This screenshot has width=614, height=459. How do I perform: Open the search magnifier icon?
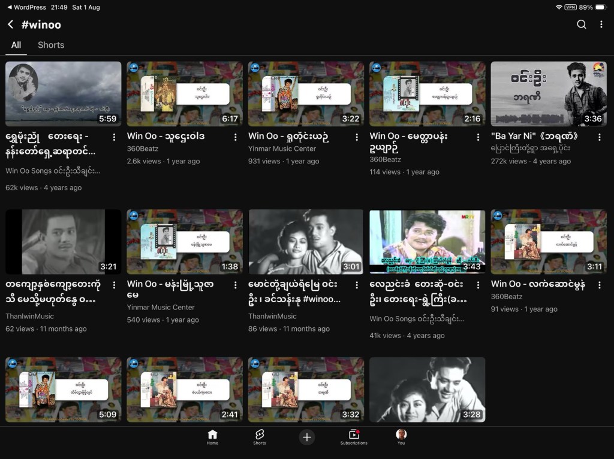click(582, 25)
